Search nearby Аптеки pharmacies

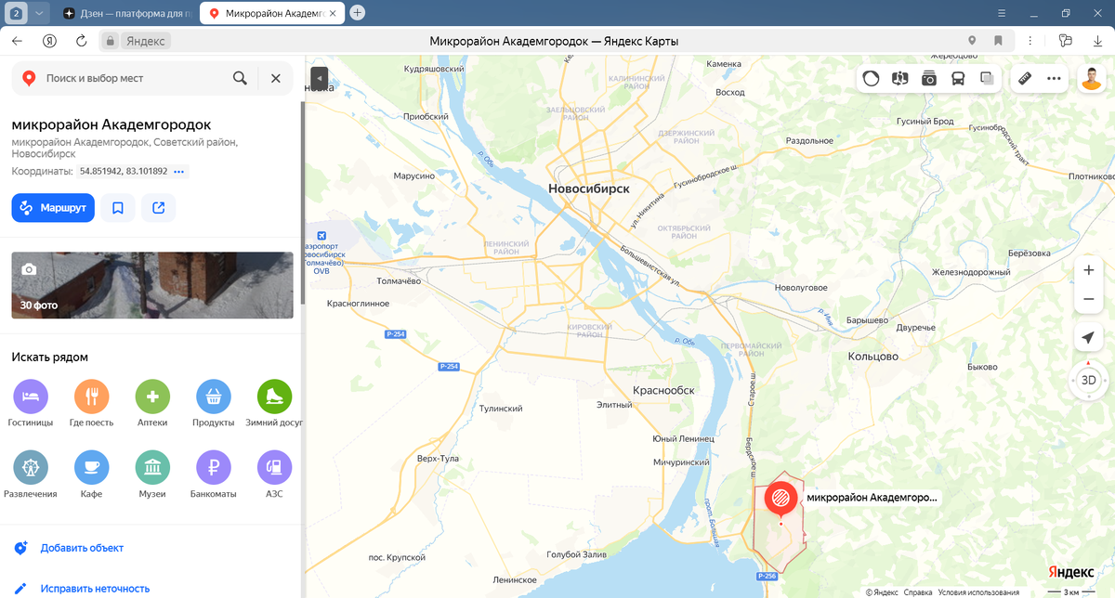[152, 404]
